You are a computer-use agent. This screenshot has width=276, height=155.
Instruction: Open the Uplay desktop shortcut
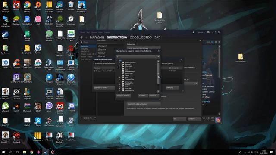pyautogui.click(x=5, y=64)
